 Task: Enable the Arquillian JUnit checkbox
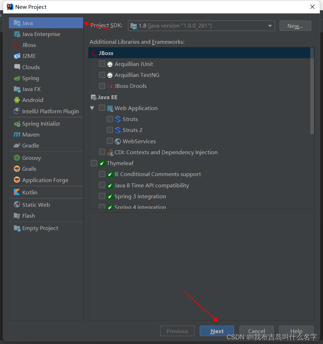[x=102, y=64]
